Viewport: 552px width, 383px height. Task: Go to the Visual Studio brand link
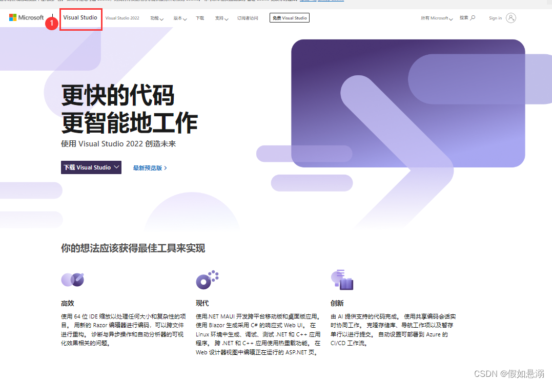point(80,17)
